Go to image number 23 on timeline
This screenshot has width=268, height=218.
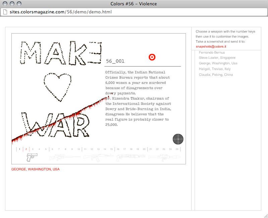(x=164, y=149)
